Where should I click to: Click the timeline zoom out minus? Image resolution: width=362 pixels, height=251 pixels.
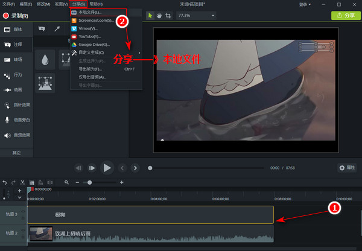[77, 182]
